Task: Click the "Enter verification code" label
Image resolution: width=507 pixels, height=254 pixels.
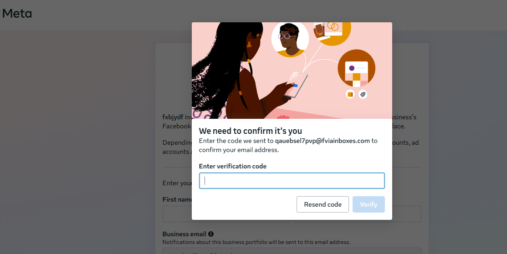Action: click(233, 166)
